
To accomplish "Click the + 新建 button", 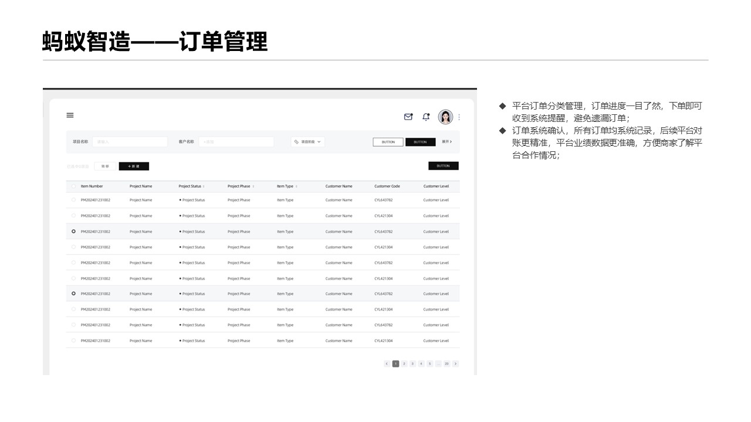I will pos(134,166).
